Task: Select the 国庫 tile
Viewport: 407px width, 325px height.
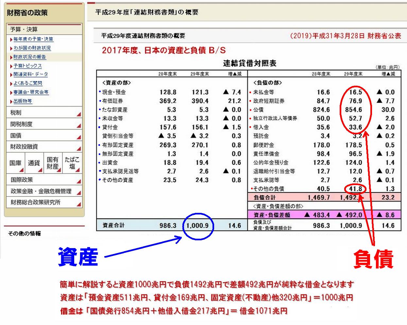Action: pyautogui.click(x=15, y=163)
